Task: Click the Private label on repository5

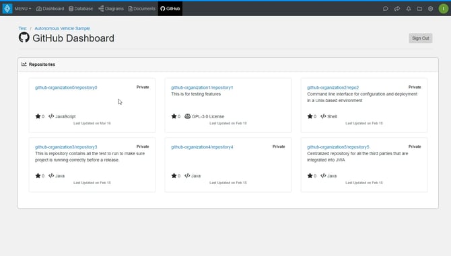Action: pyautogui.click(x=415, y=146)
